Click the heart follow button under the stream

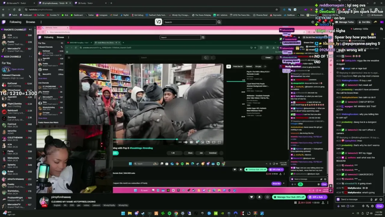click(x=251, y=197)
